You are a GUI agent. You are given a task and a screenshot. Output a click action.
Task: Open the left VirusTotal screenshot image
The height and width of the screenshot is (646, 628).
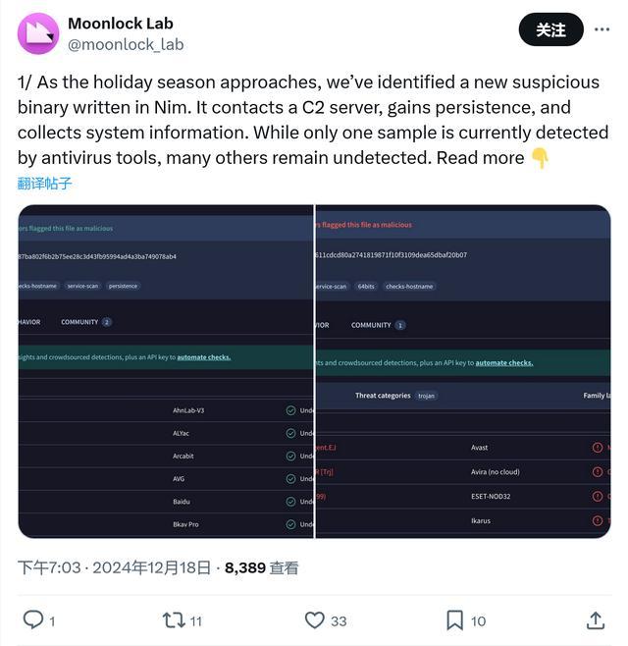166,371
